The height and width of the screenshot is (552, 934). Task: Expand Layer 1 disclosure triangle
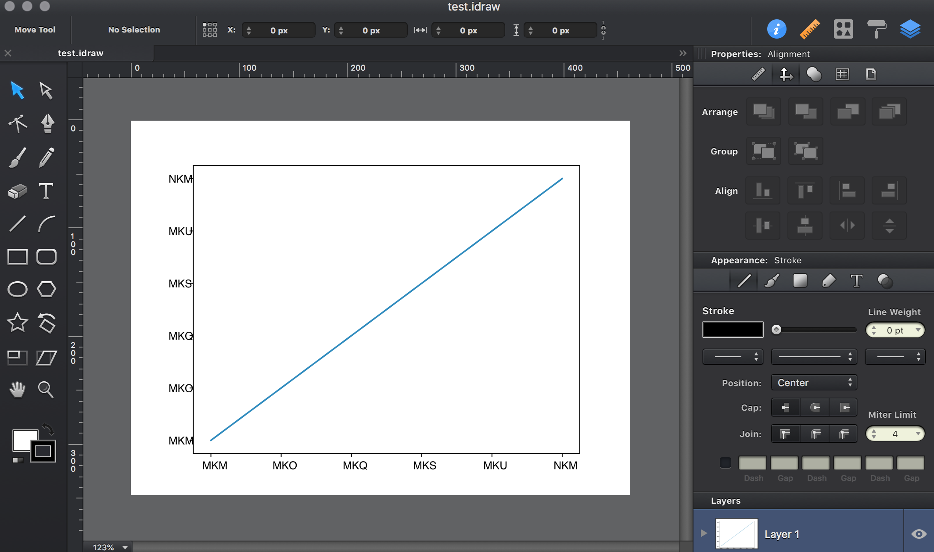[704, 533]
